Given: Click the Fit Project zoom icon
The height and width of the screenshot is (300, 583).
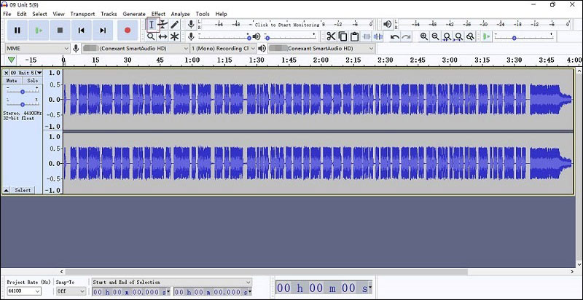Looking at the screenshot, I should coord(459,36).
